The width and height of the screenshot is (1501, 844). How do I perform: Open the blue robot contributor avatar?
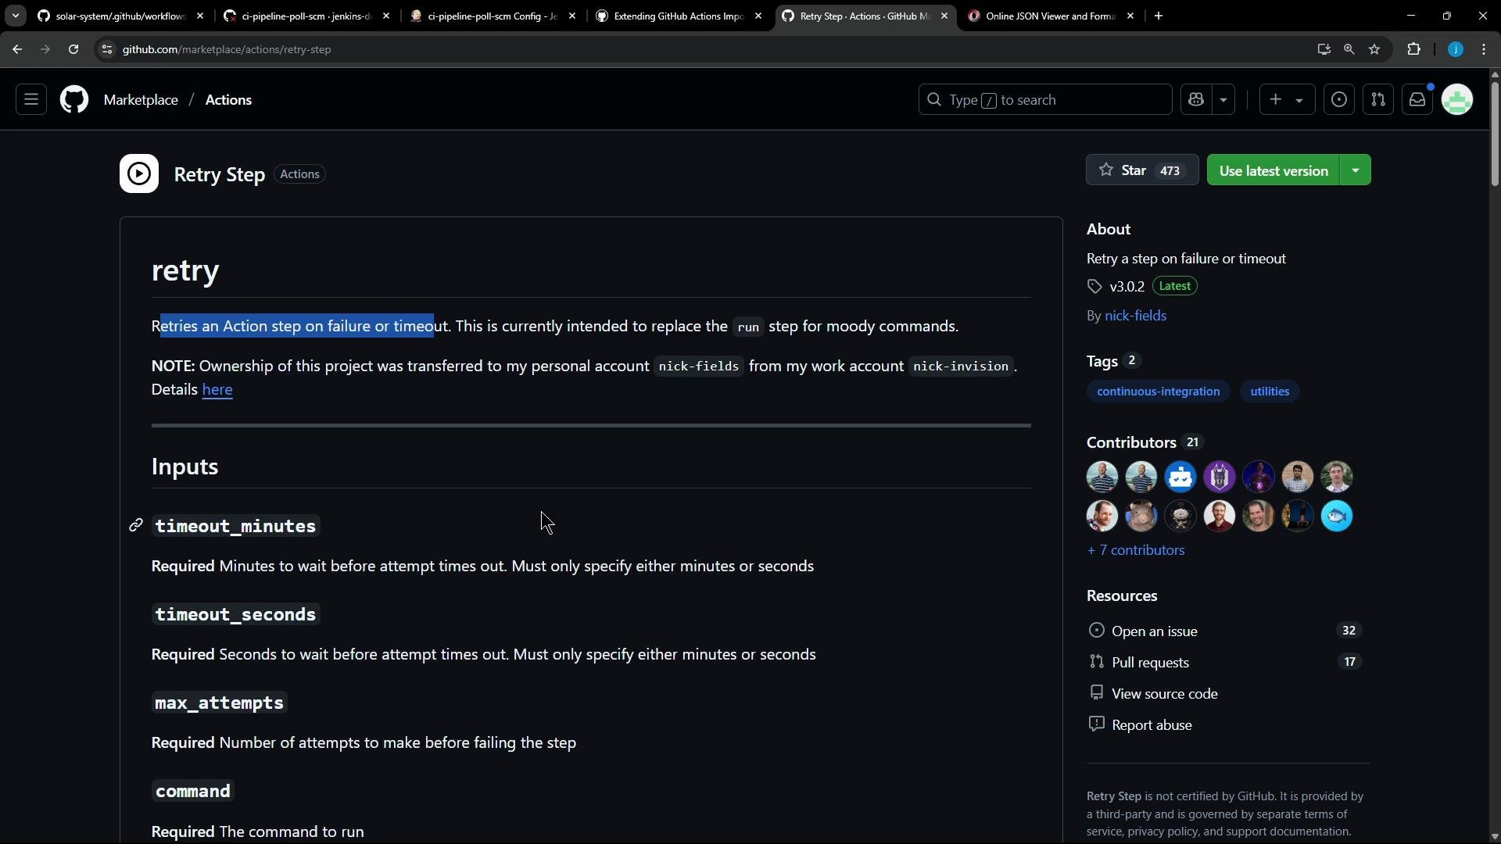[1180, 477]
